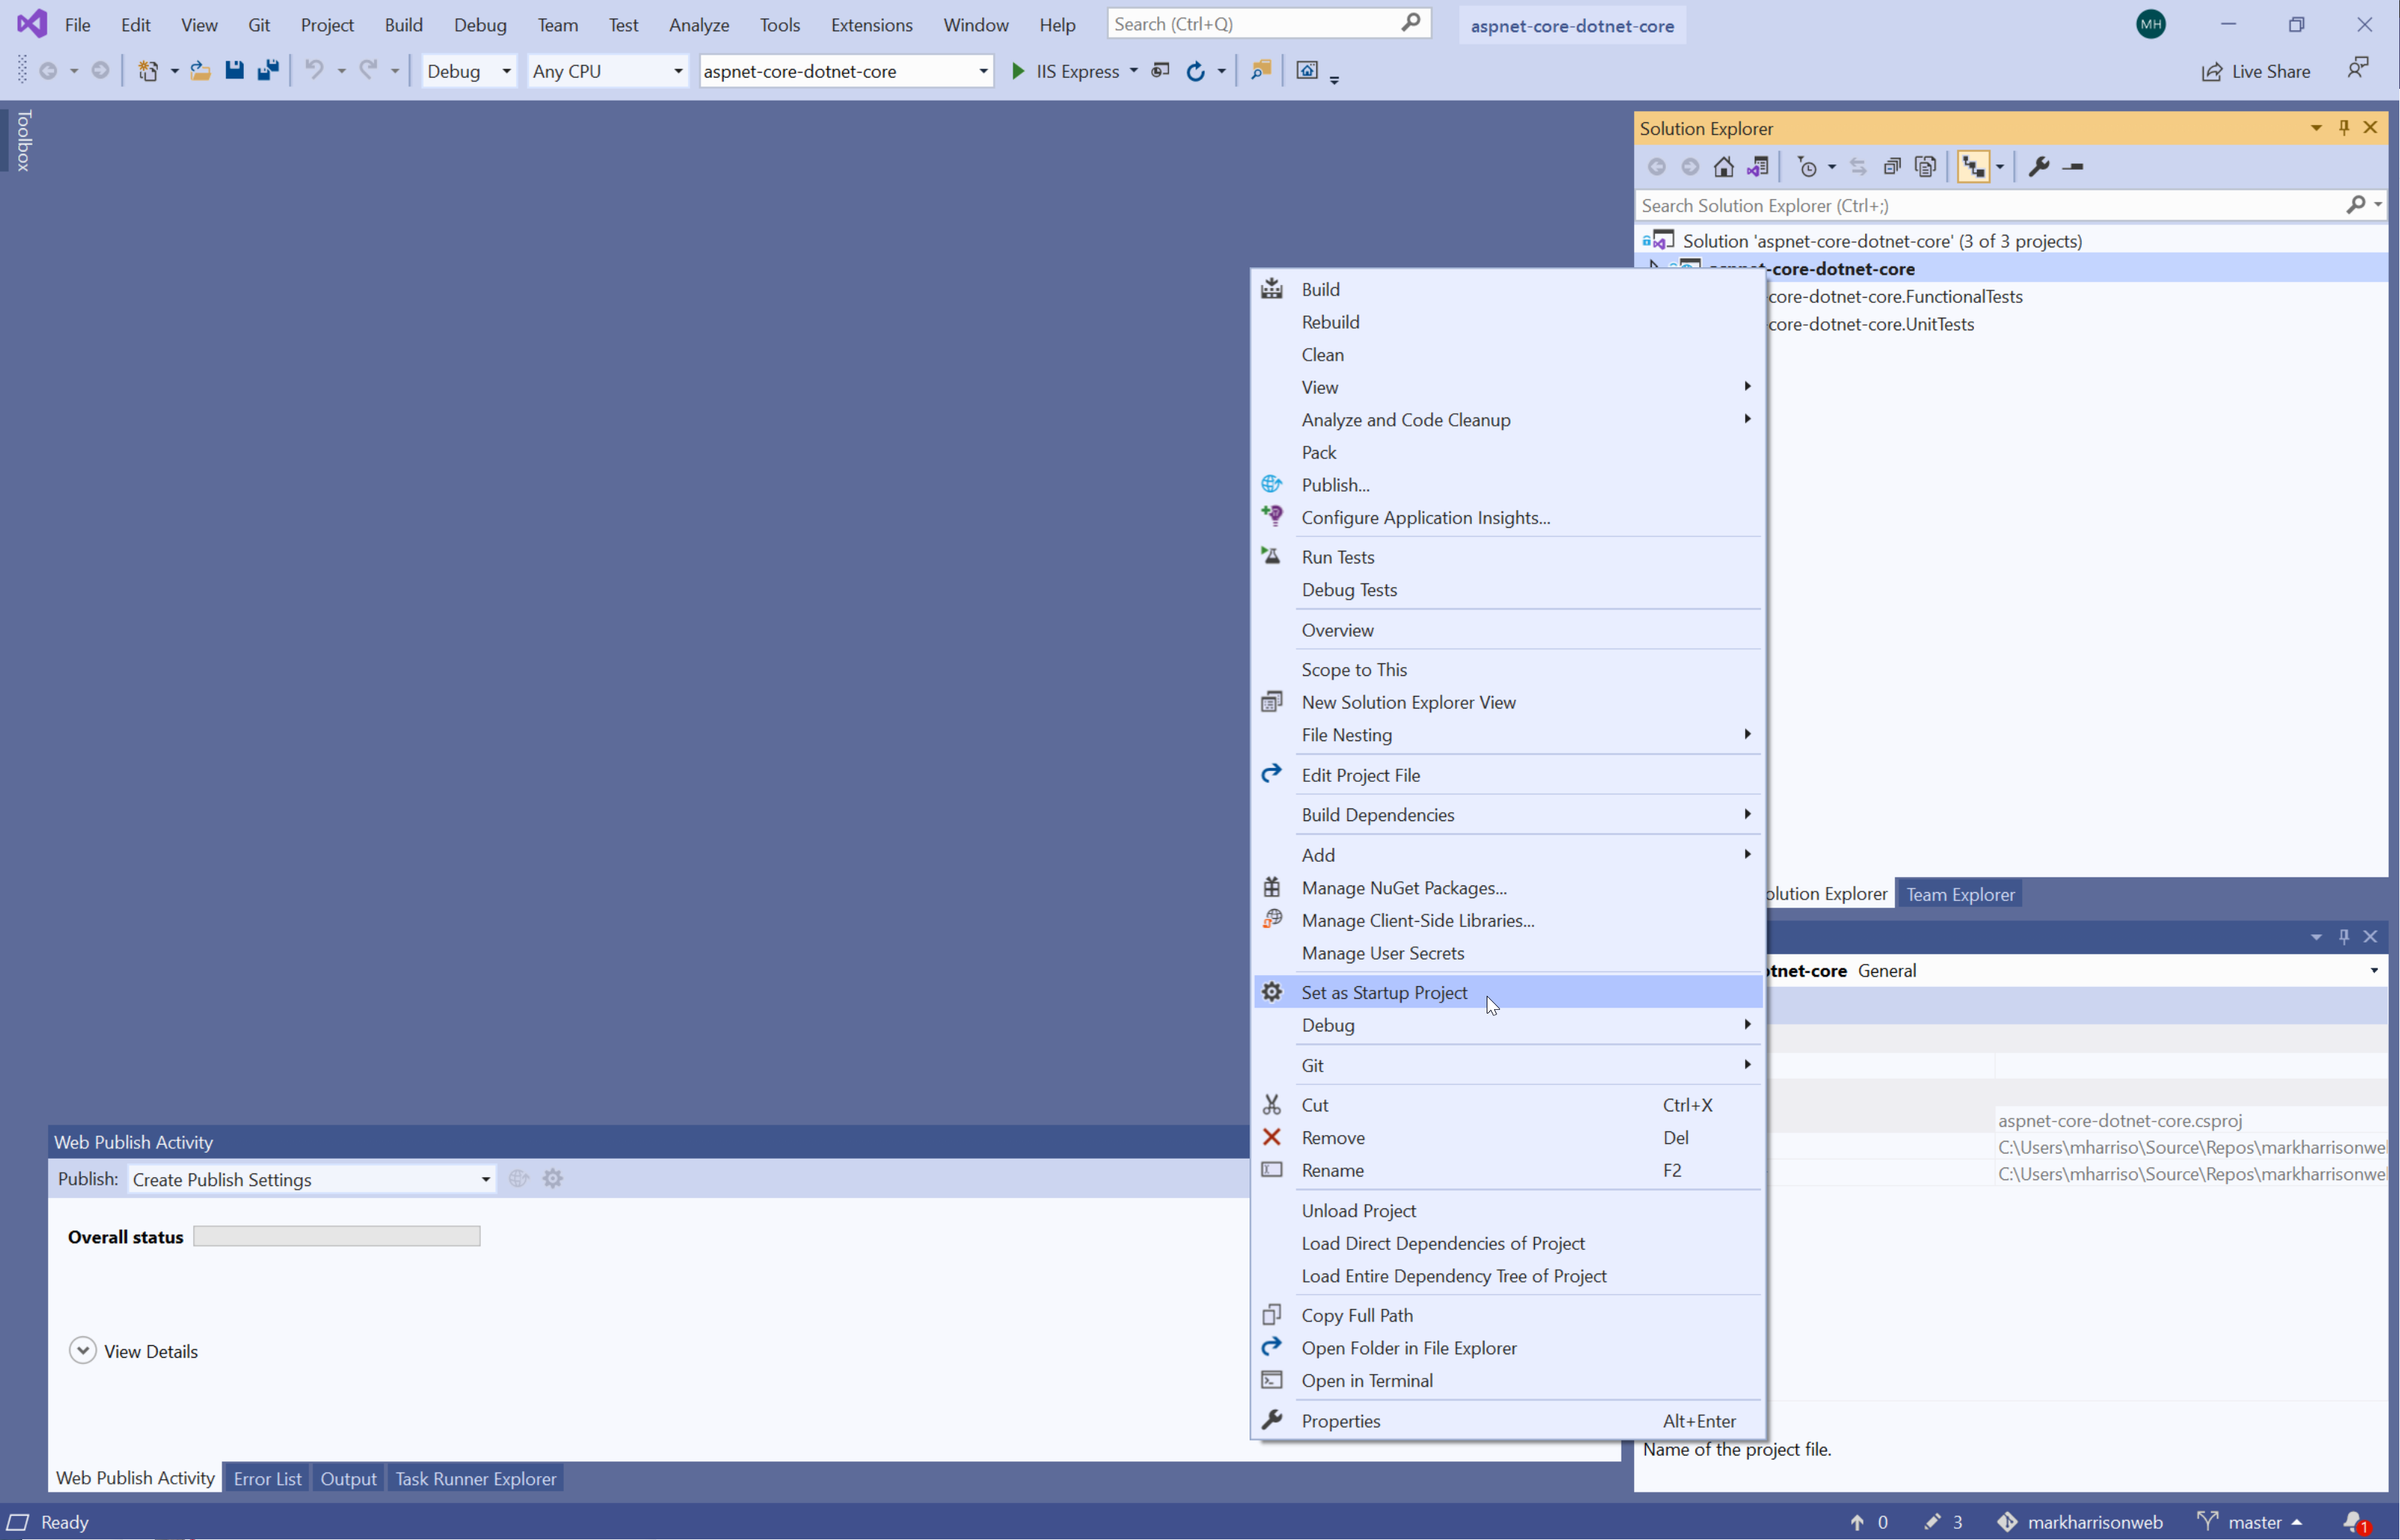The height and width of the screenshot is (1540, 2400).
Task: Click the green IIS Express run arrow
Action: pyautogui.click(x=1018, y=71)
